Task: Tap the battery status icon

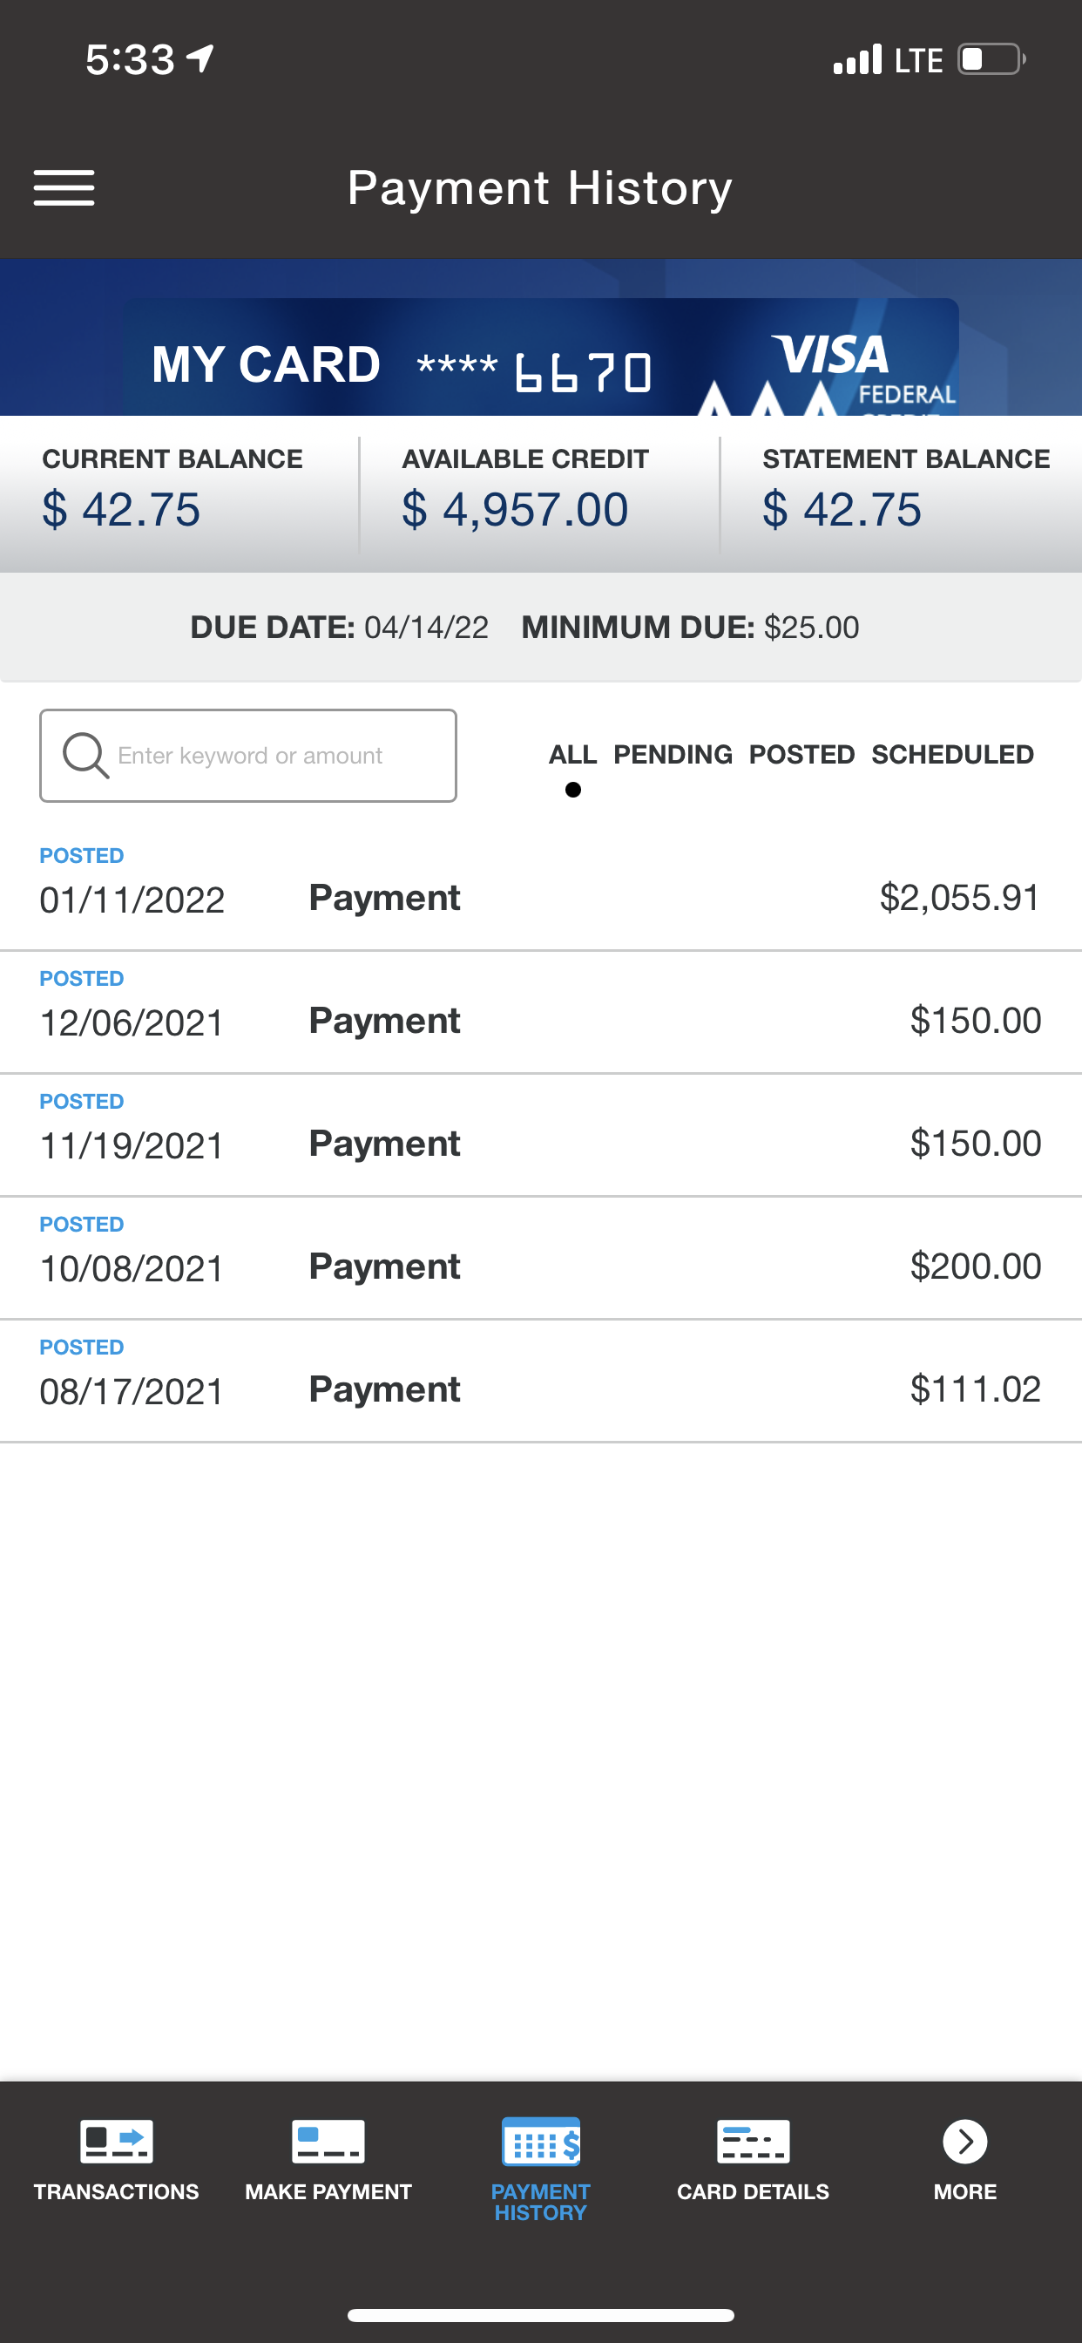Action: point(992,60)
